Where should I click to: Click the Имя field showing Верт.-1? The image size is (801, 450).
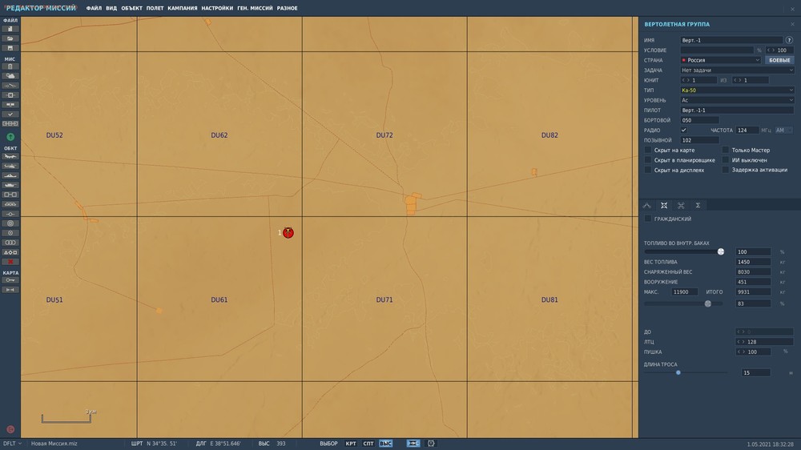tap(731, 40)
